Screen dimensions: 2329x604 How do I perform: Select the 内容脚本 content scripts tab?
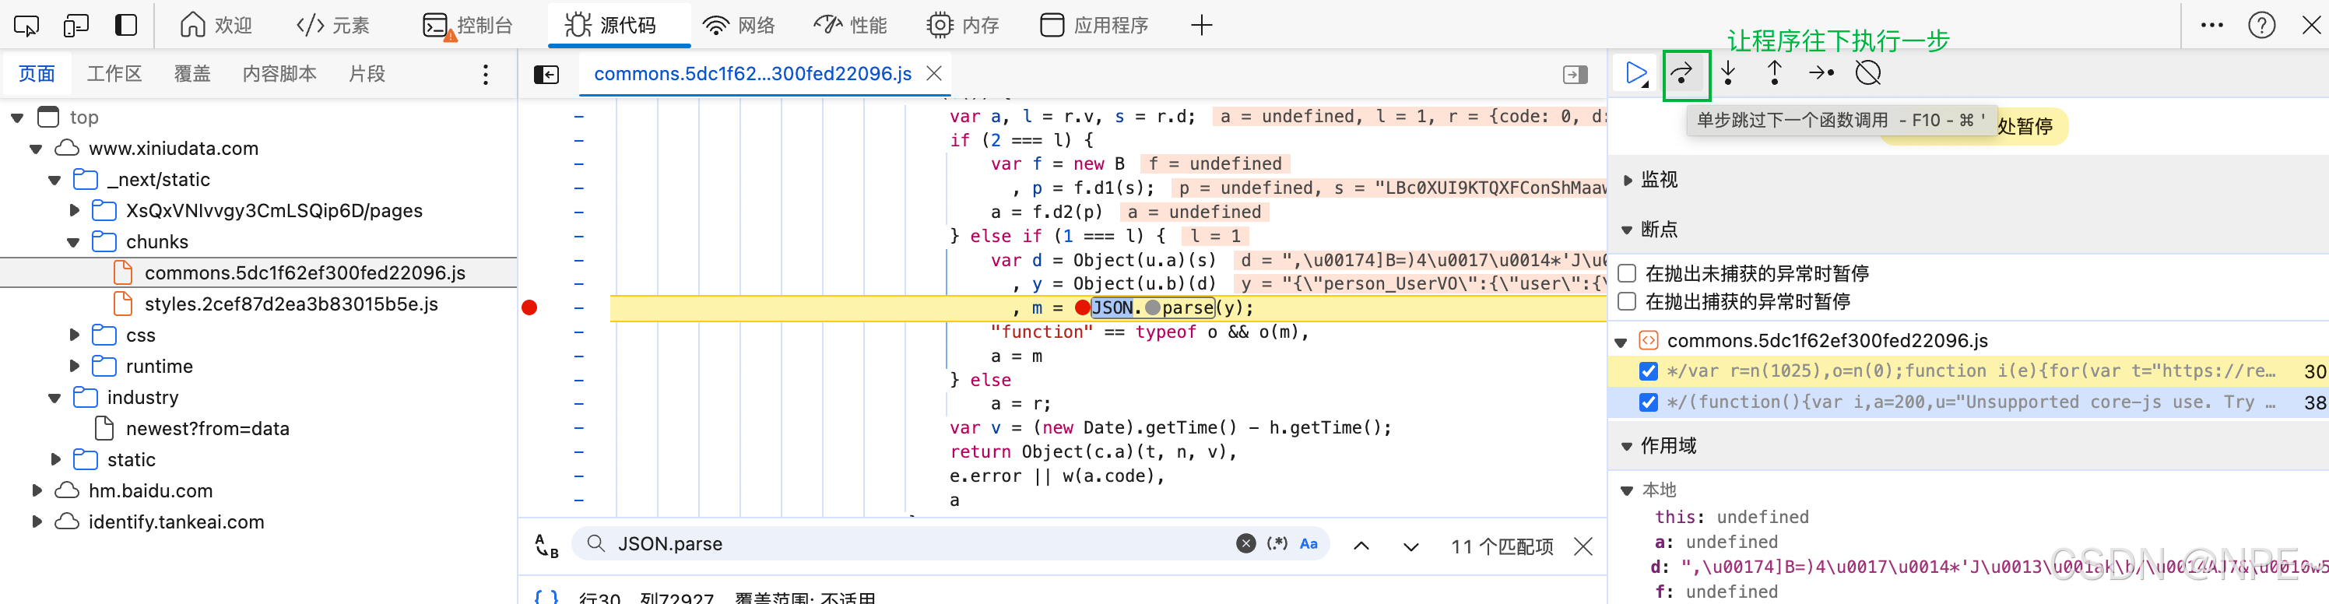pyautogui.click(x=279, y=74)
